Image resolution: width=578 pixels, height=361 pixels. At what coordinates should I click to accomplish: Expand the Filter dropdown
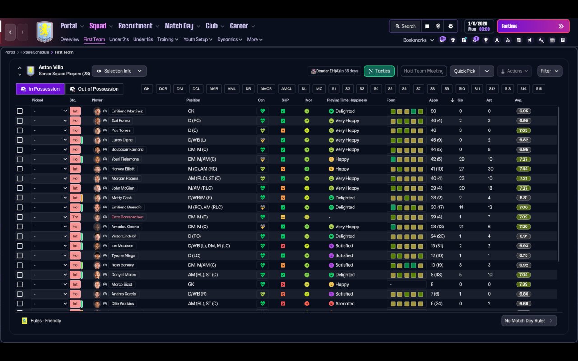coord(550,71)
